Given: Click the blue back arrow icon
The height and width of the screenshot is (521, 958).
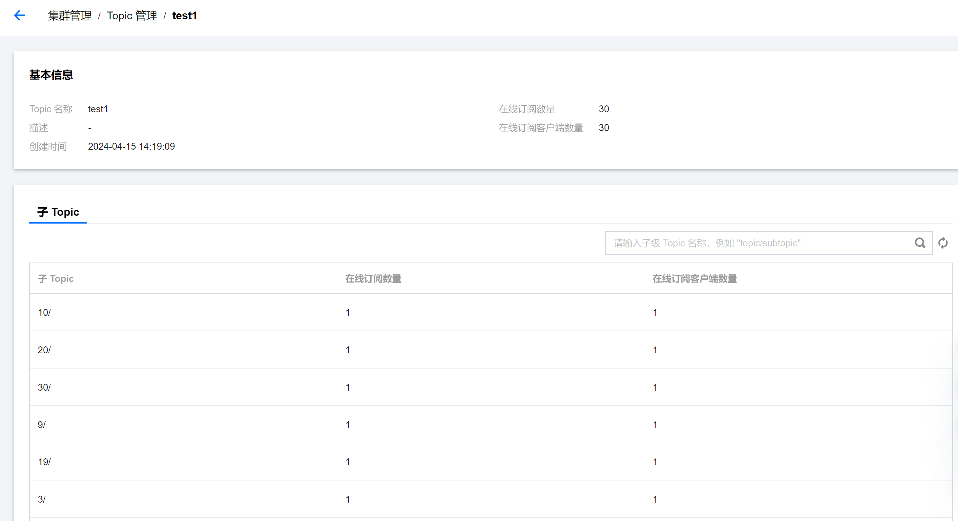Looking at the screenshot, I should click(19, 15).
